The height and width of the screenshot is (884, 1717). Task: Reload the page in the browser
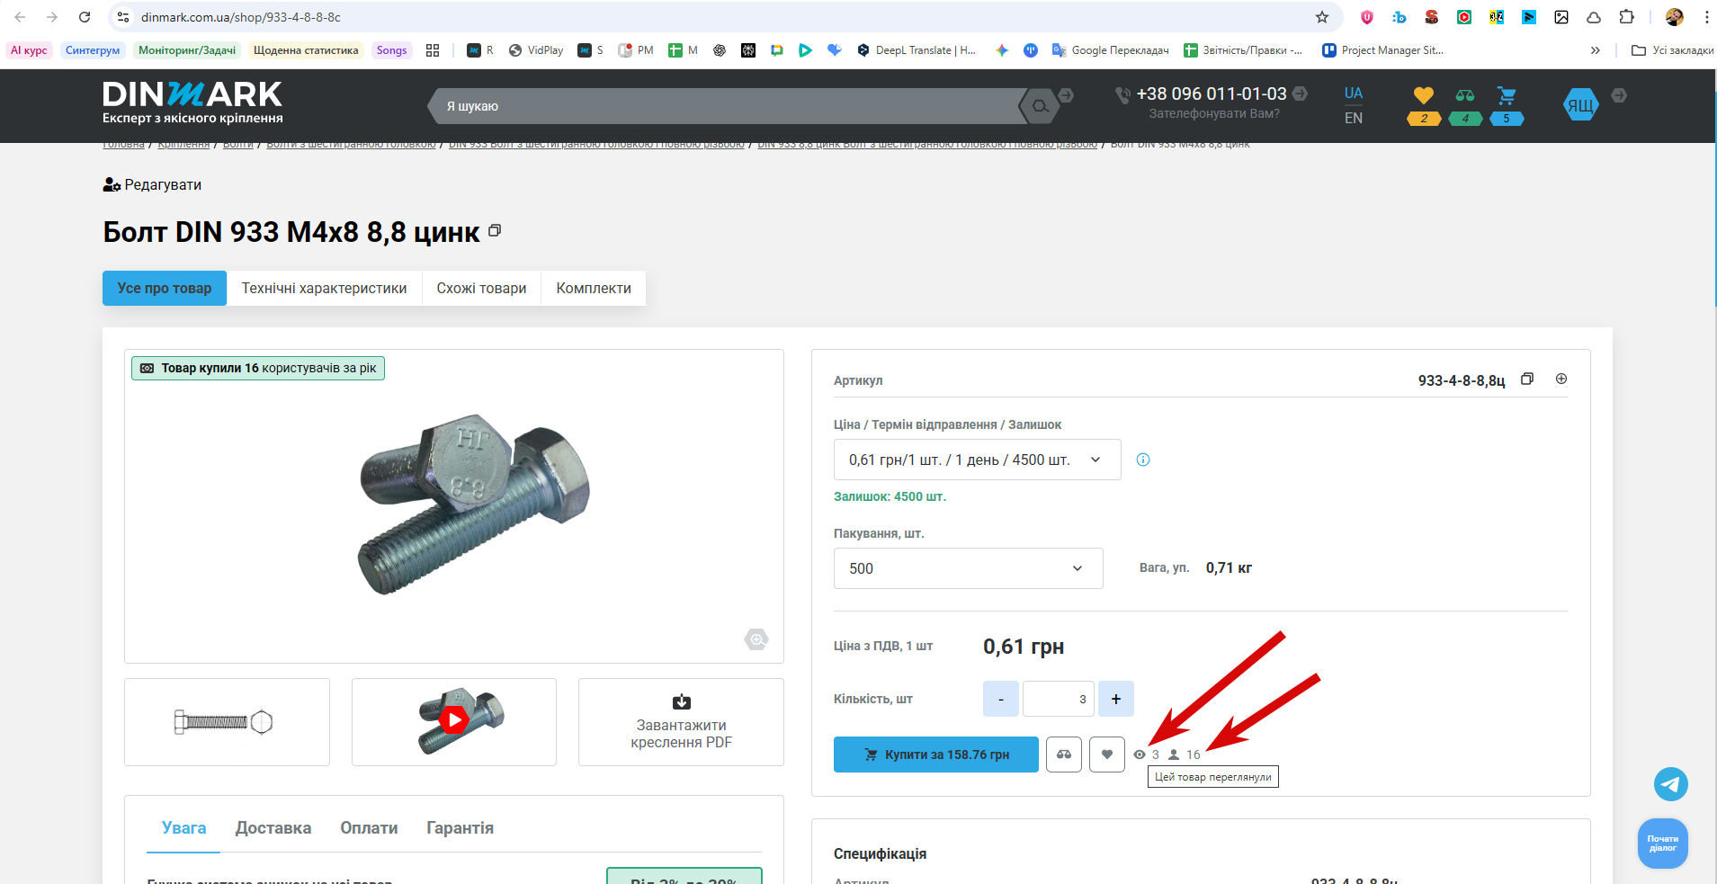coord(85,17)
